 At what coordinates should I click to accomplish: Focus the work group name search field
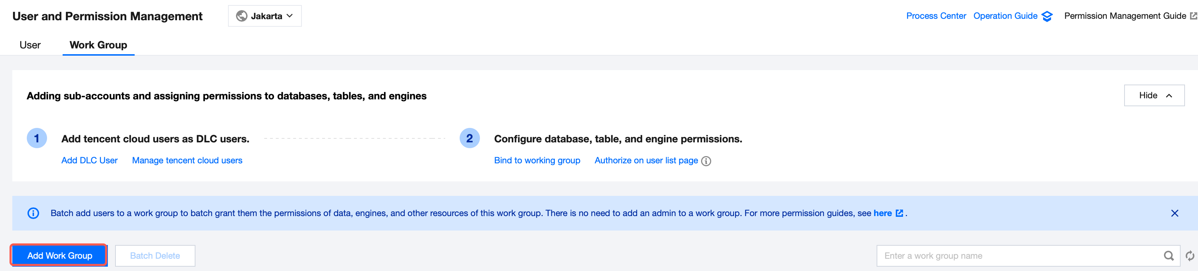tap(1018, 256)
